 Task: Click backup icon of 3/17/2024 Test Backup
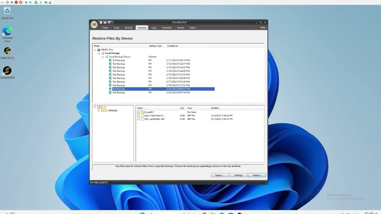coord(110,82)
